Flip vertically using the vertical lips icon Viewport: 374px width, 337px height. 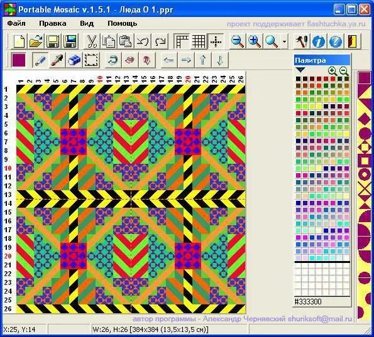click(147, 60)
